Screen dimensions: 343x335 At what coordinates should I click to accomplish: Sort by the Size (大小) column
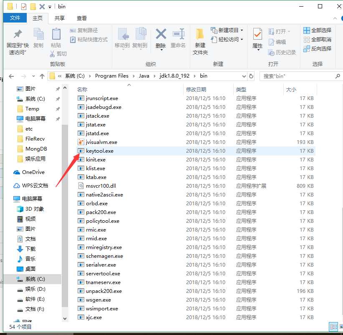tap(291, 89)
